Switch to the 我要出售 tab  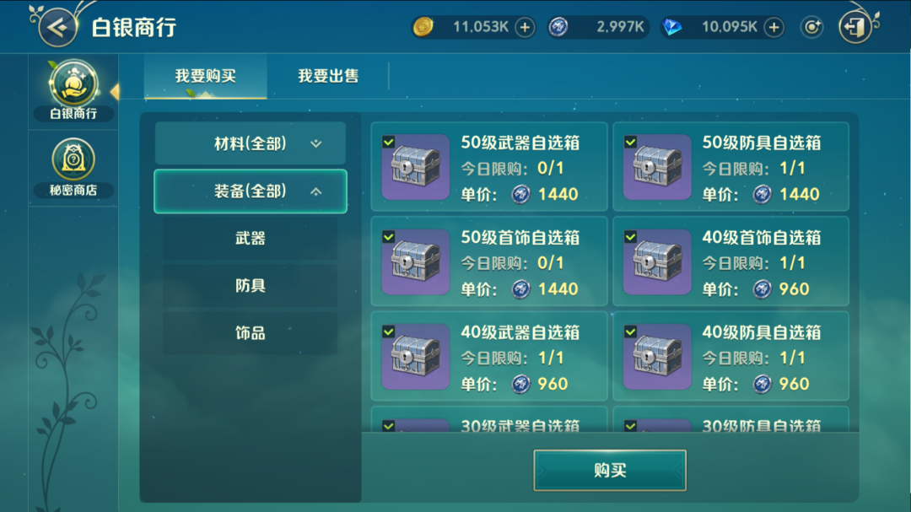(327, 76)
